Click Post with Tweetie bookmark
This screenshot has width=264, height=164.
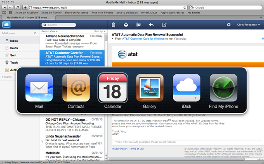102,12
